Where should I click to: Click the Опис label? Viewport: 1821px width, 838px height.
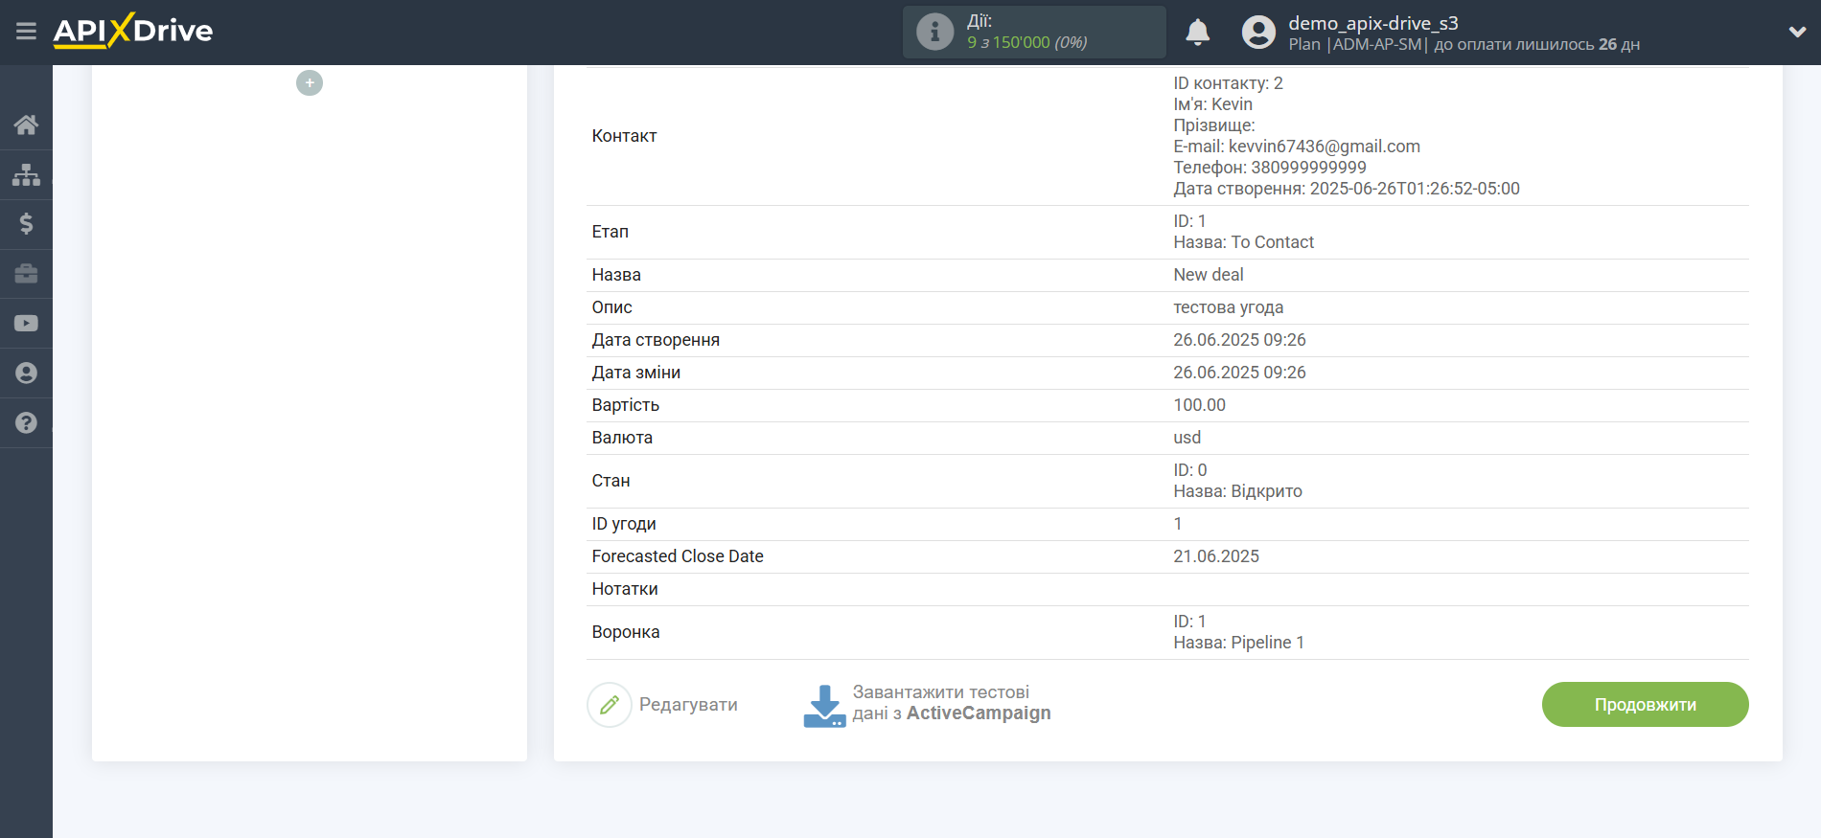pos(611,307)
